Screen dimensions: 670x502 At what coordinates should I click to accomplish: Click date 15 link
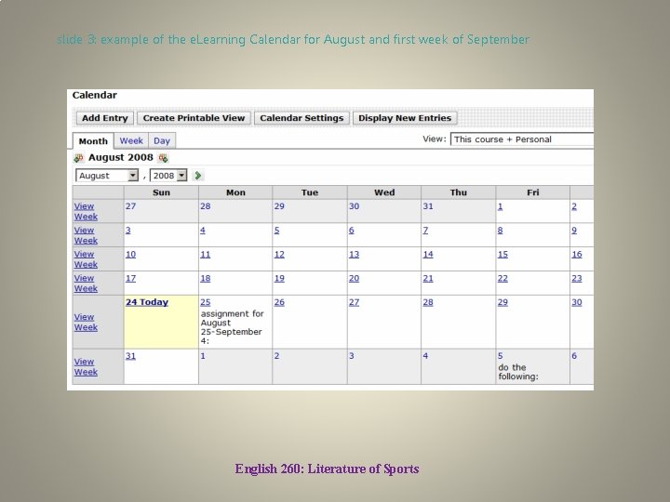point(502,254)
